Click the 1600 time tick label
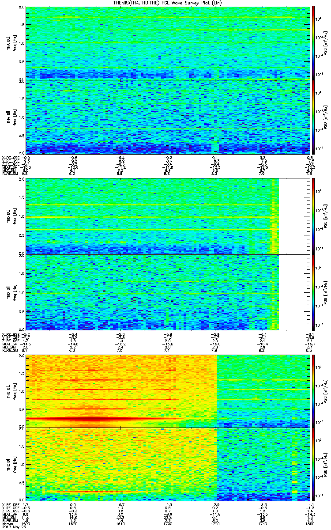 [x=26, y=523]
